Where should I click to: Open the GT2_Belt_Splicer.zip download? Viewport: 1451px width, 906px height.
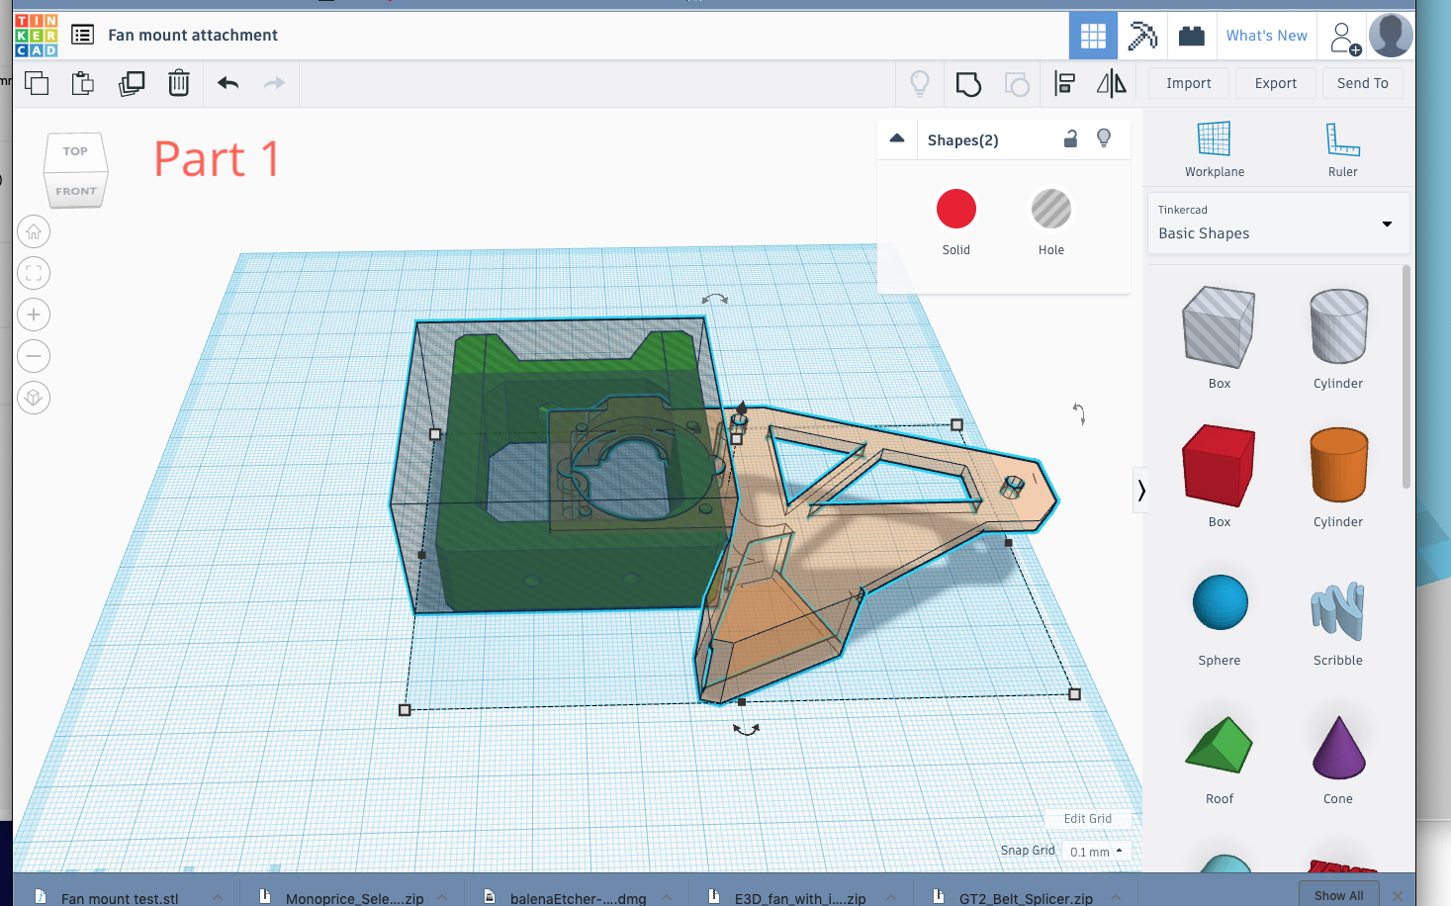click(1026, 898)
